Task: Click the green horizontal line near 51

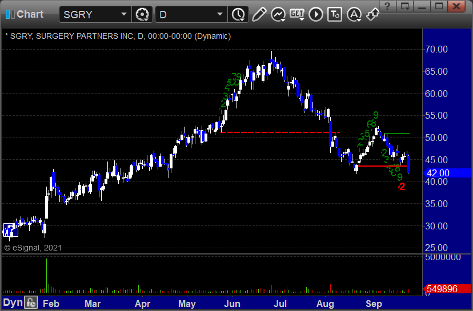Action: click(x=397, y=133)
